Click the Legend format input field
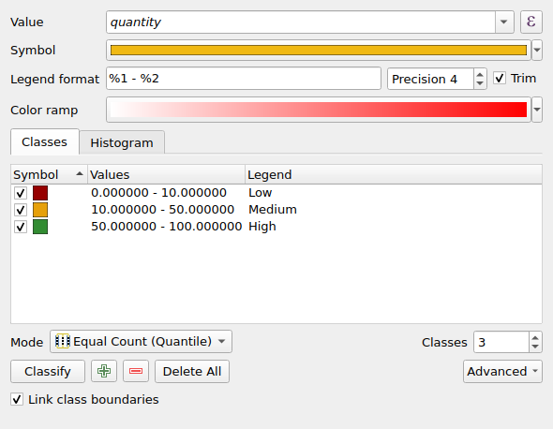553x429 pixels. (x=244, y=79)
